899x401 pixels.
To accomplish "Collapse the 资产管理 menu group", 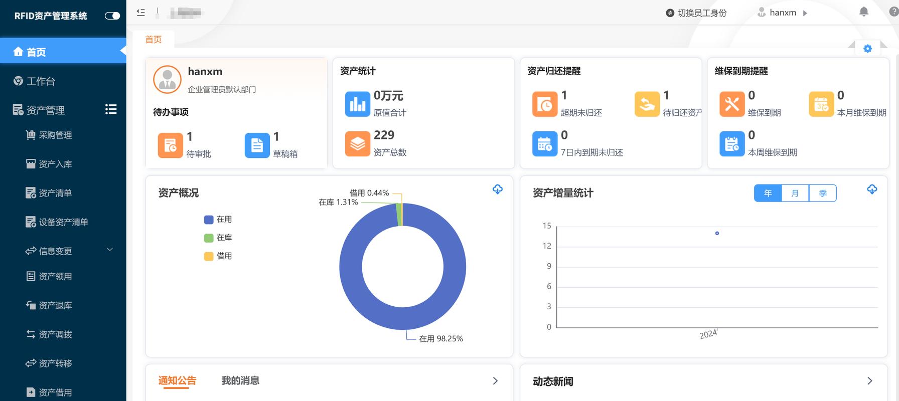I will point(111,110).
